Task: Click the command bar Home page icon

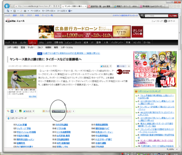Action: click(8, 11)
